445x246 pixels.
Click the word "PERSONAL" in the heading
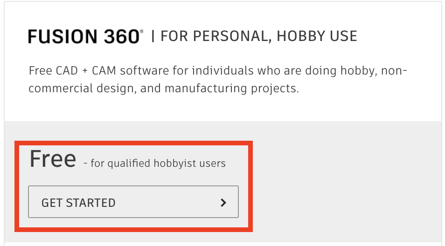point(229,36)
